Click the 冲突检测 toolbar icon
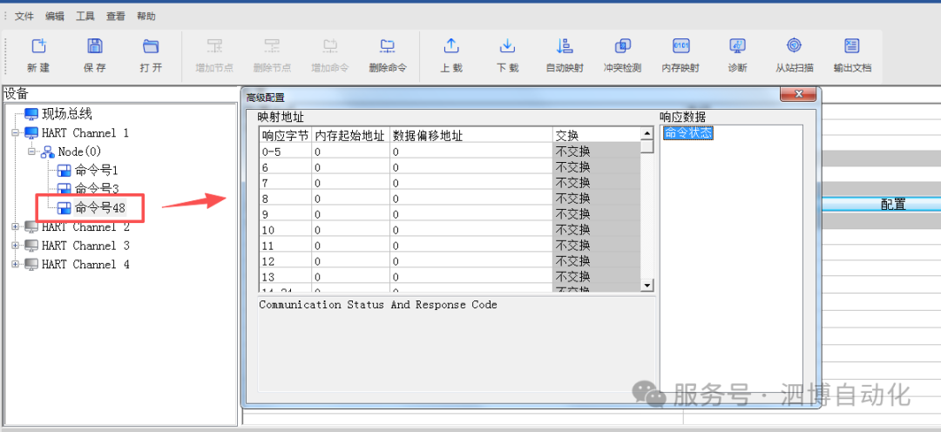 [622, 46]
